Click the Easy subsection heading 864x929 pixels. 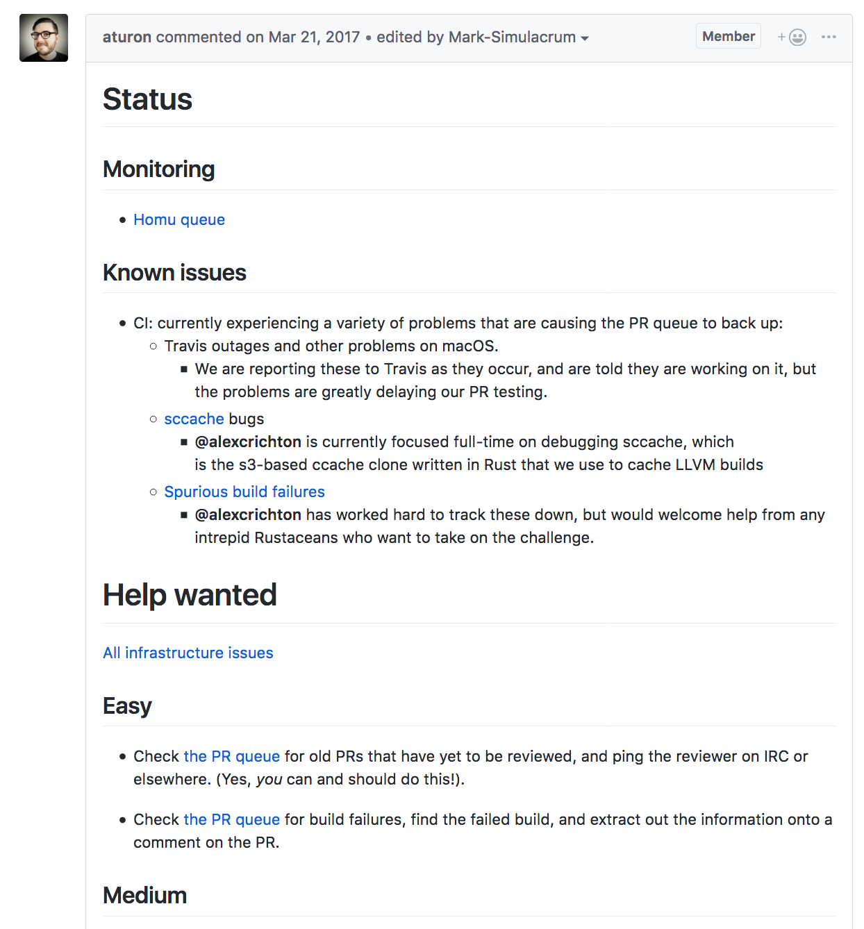127,706
